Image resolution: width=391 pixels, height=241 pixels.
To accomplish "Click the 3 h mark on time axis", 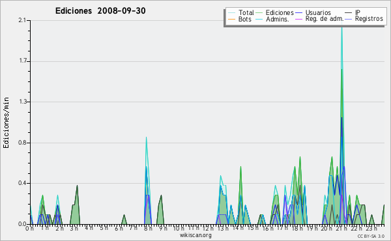I will (x=74, y=229).
